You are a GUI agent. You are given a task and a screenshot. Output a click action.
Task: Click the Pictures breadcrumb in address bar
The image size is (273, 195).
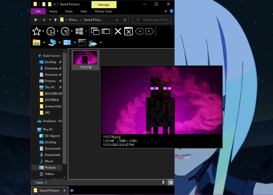coord(74,20)
